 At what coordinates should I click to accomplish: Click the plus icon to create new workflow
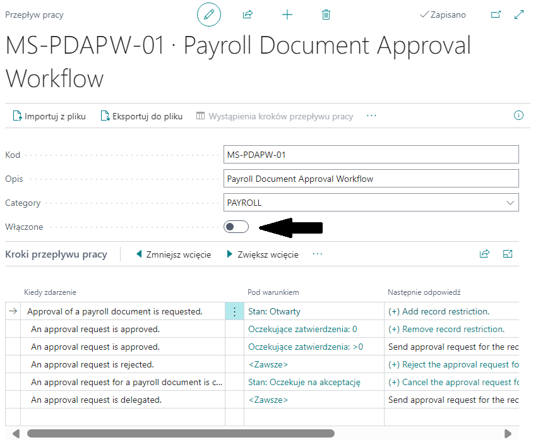[x=287, y=15]
